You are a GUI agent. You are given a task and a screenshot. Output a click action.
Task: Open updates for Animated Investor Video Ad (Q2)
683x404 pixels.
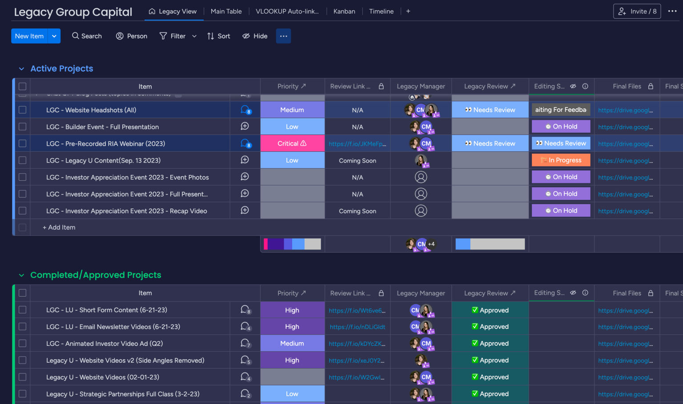[x=245, y=343]
